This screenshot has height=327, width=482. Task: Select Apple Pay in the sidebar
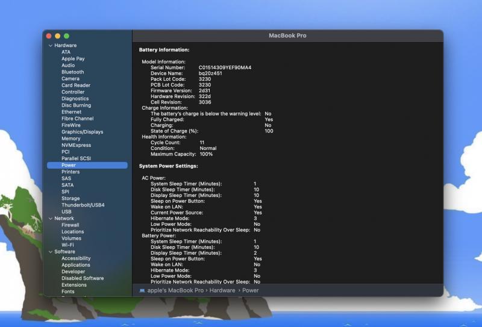(73, 58)
